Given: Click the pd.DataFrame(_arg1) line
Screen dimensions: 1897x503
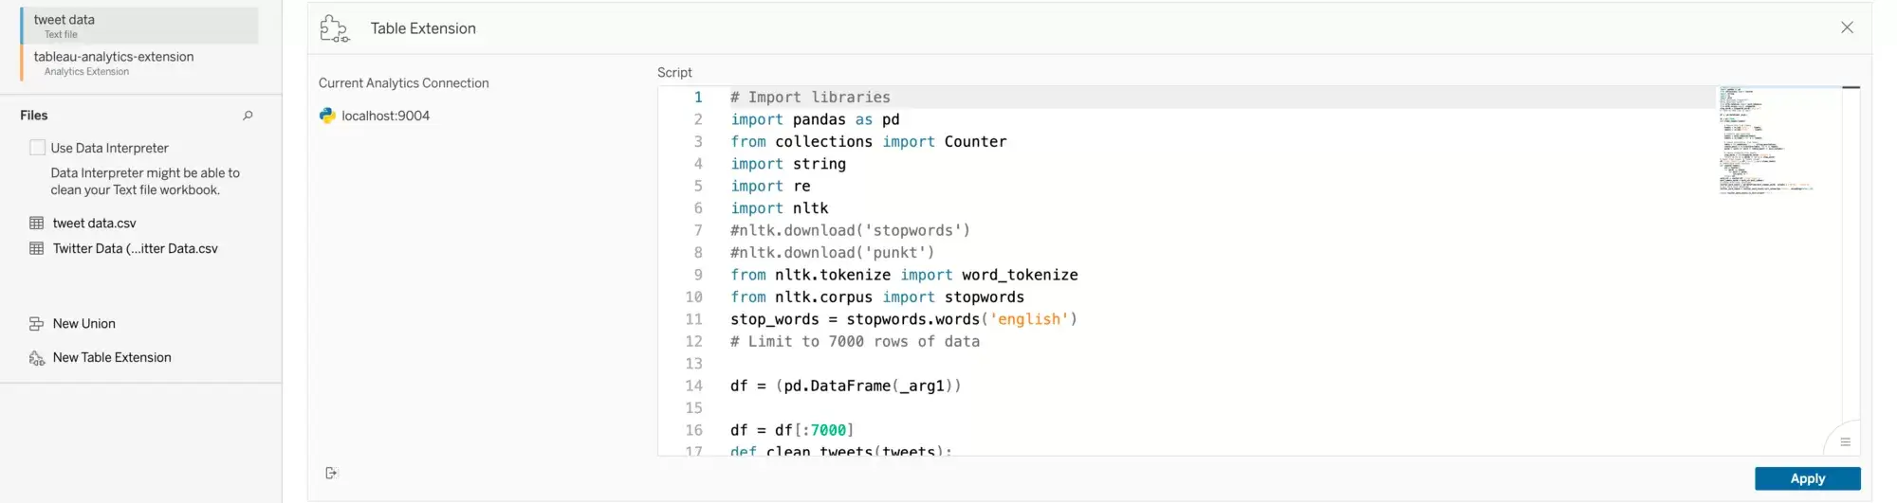Looking at the screenshot, I should (846, 386).
